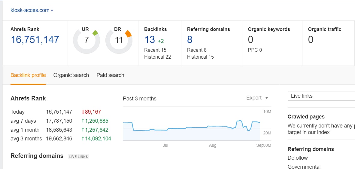355x169 pixels.
Task: Click the backlinks change '+2' indicator
Action: point(161,41)
